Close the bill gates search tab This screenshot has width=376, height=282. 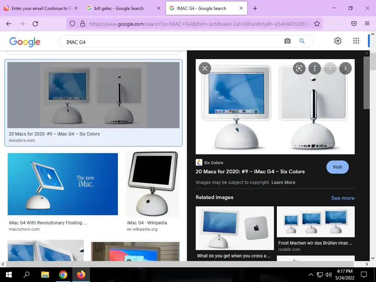(x=159, y=8)
